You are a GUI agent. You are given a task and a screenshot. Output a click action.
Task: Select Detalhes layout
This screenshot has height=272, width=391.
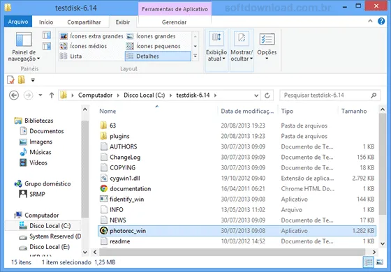(x=158, y=56)
